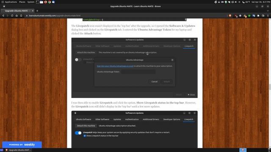View site information lock icon in address bar
This screenshot has width=271, height=152.
coord(27,16)
